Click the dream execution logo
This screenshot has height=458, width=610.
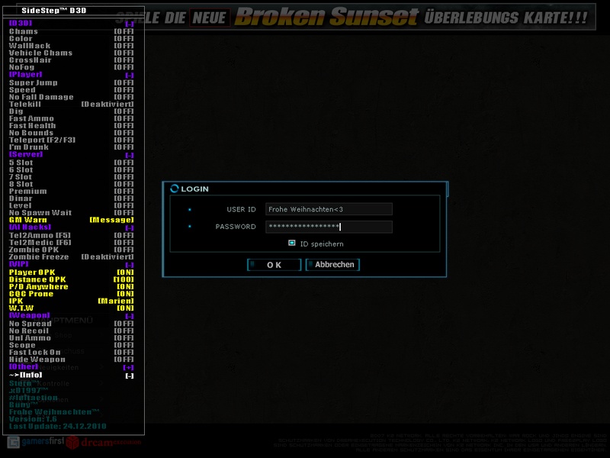click(x=104, y=443)
